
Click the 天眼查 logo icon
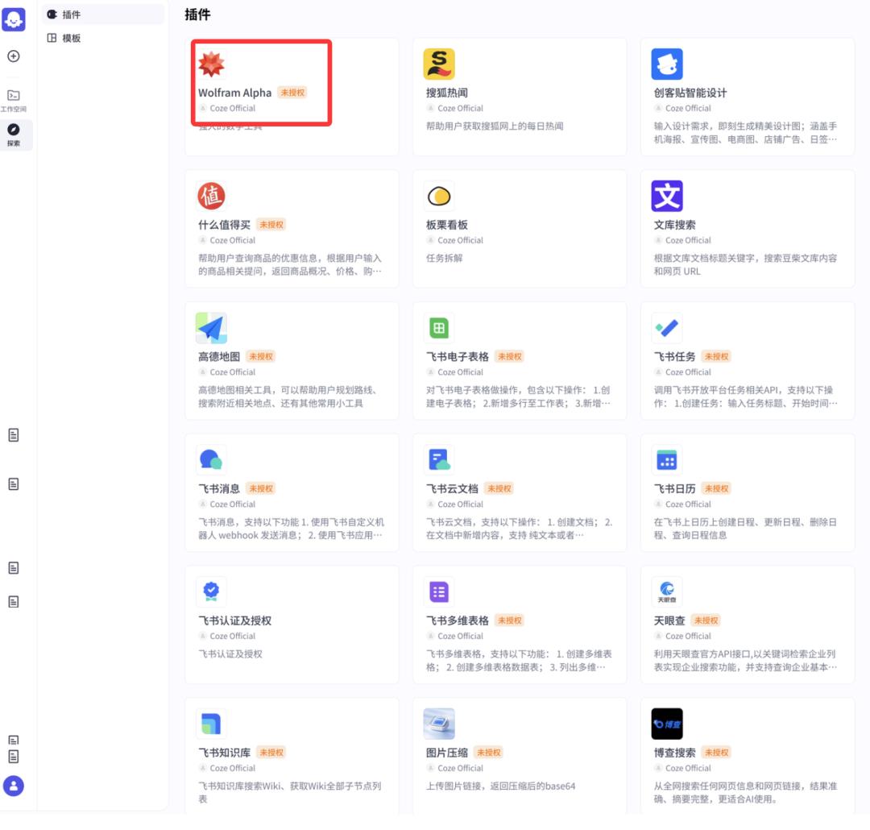click(x=667, y=591)
